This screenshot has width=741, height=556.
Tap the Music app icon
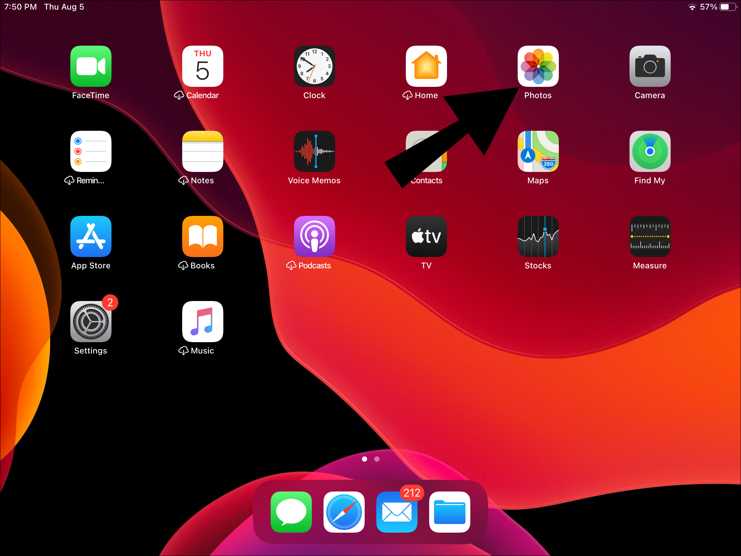point(202,322)
